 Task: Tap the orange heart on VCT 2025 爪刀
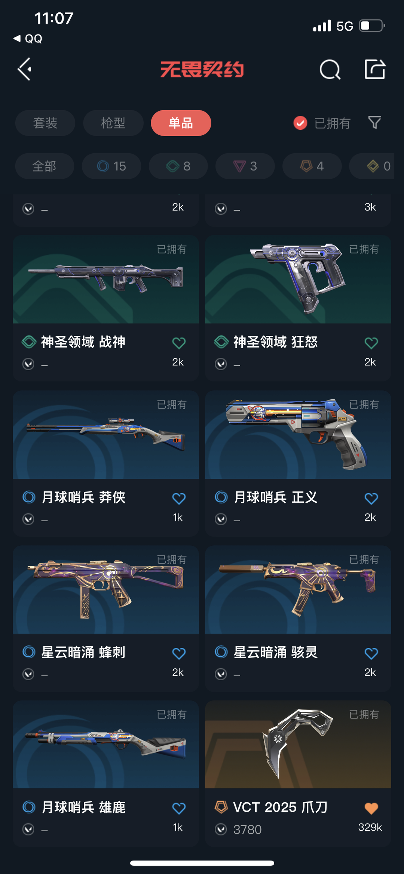(371, 808)
